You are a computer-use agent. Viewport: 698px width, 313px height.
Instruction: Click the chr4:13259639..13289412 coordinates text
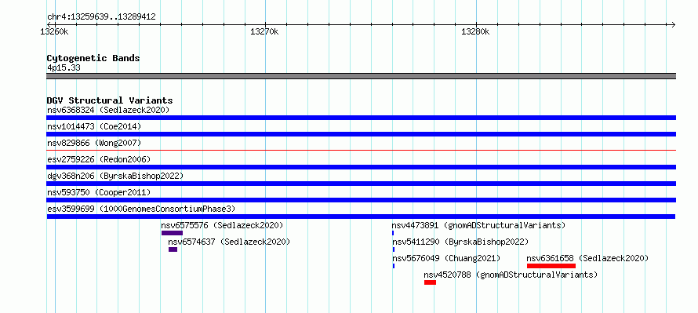click(101, 17)
